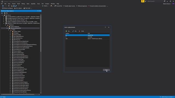Viewport: 175px width, 98px height.
Task: Click the feedback notification flag icon
Action: click(x=146, y=1)
